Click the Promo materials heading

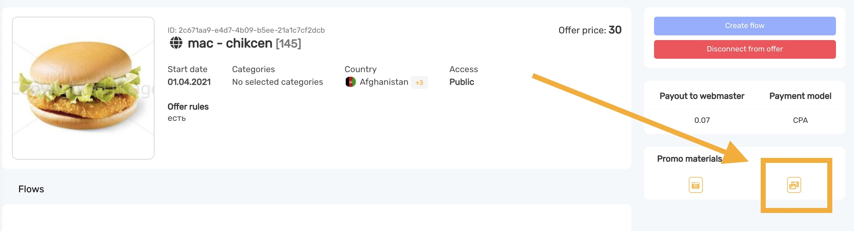689,159
